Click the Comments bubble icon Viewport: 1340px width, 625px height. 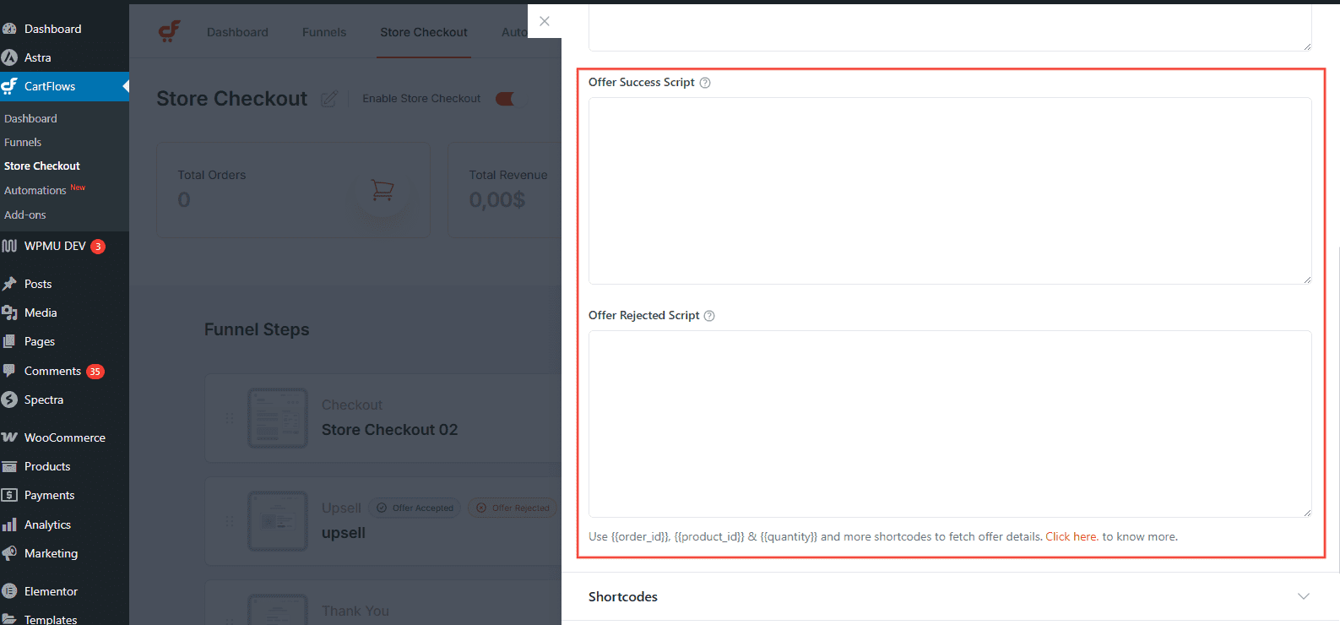[x=9, y=371]
